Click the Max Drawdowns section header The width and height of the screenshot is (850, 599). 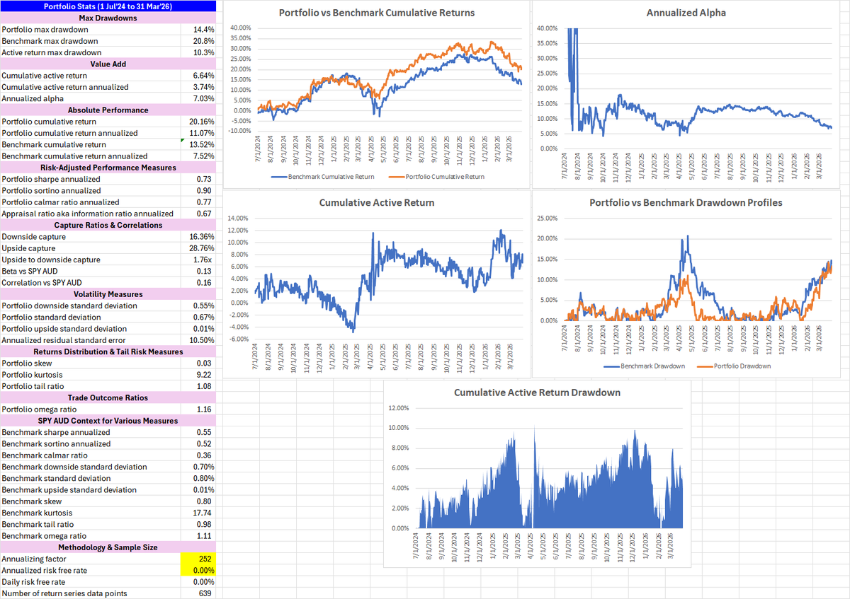(x=108, y=18)
